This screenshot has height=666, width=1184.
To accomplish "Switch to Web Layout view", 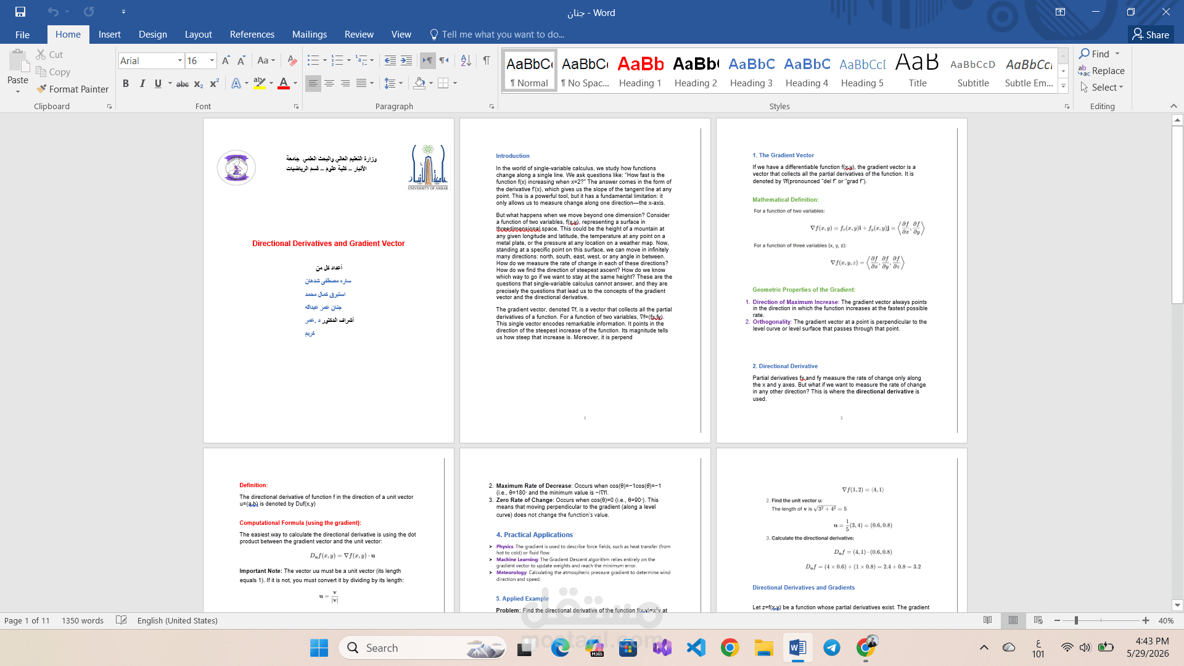I will coord(1038,620).
